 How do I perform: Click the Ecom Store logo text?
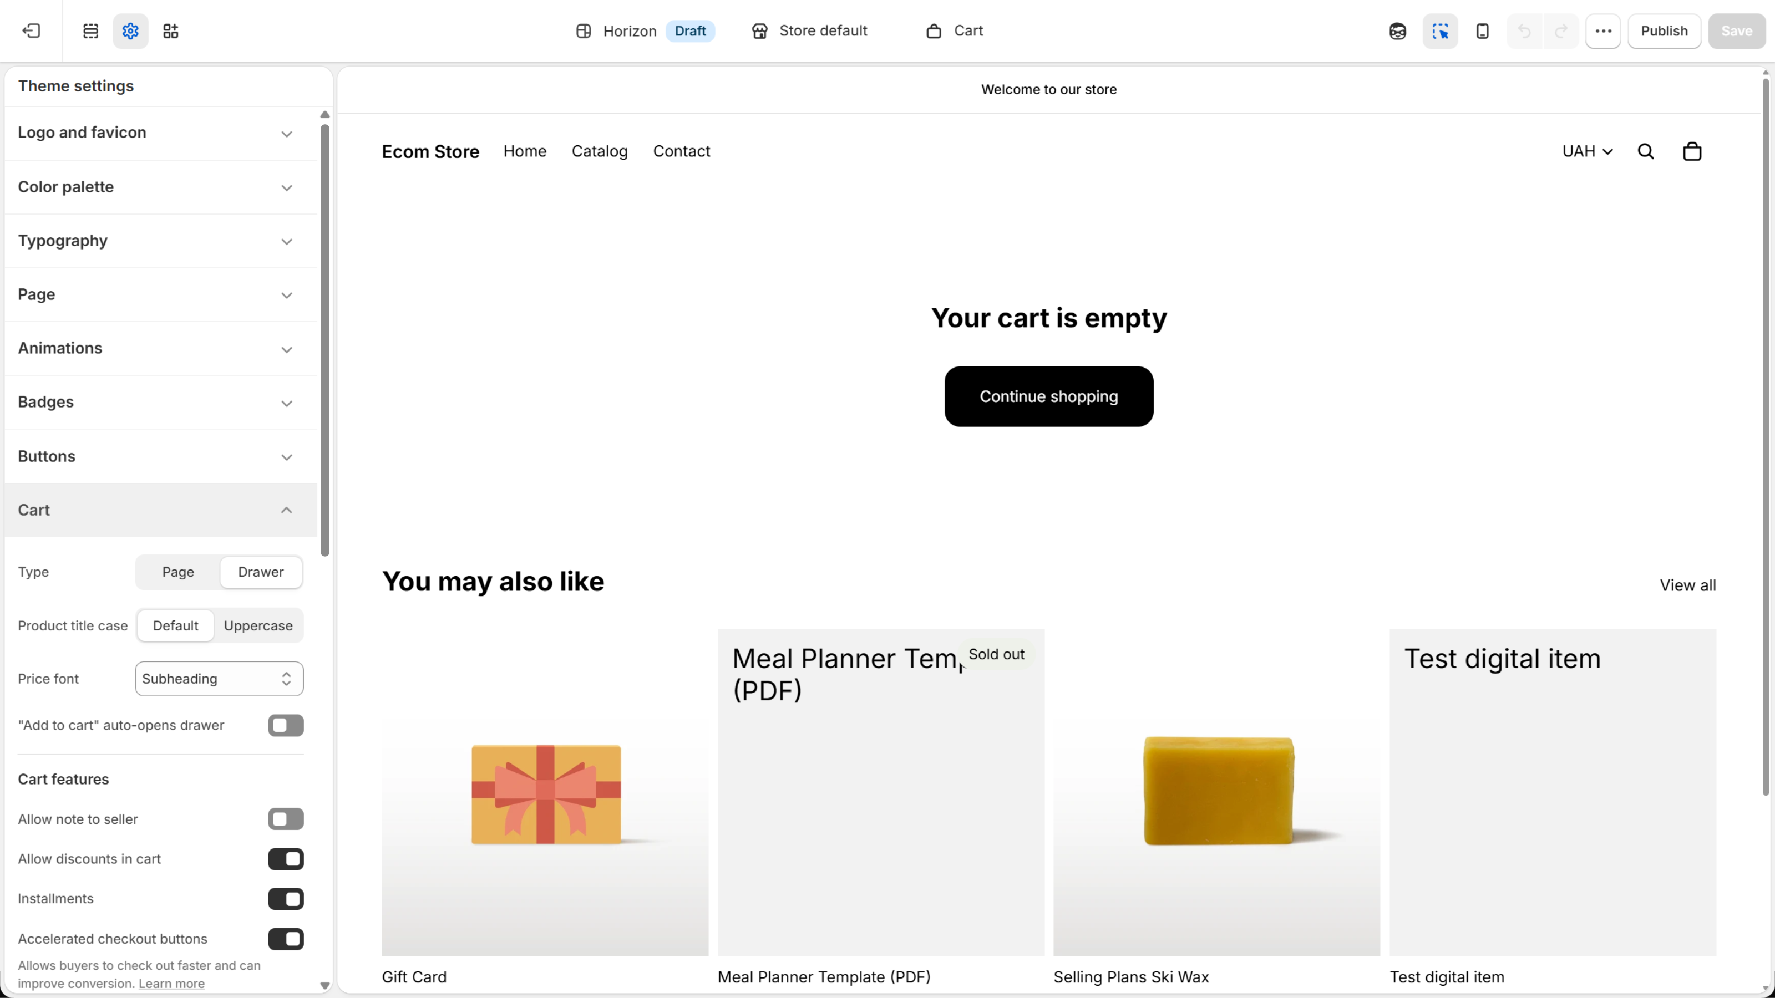click(x=430, y=151)
